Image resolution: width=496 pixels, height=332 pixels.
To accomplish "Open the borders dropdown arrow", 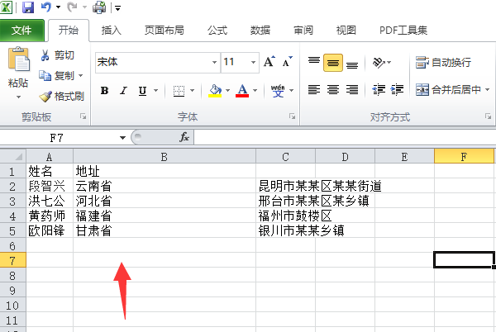I will pos(192,91).
